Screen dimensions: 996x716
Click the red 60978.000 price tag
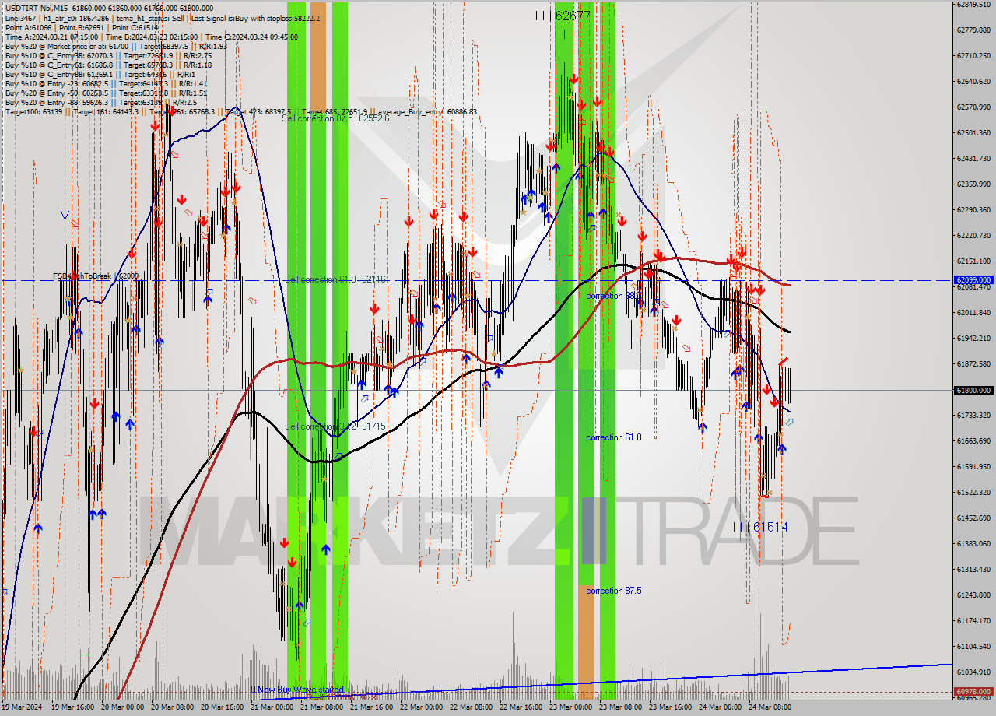[973, 691]
